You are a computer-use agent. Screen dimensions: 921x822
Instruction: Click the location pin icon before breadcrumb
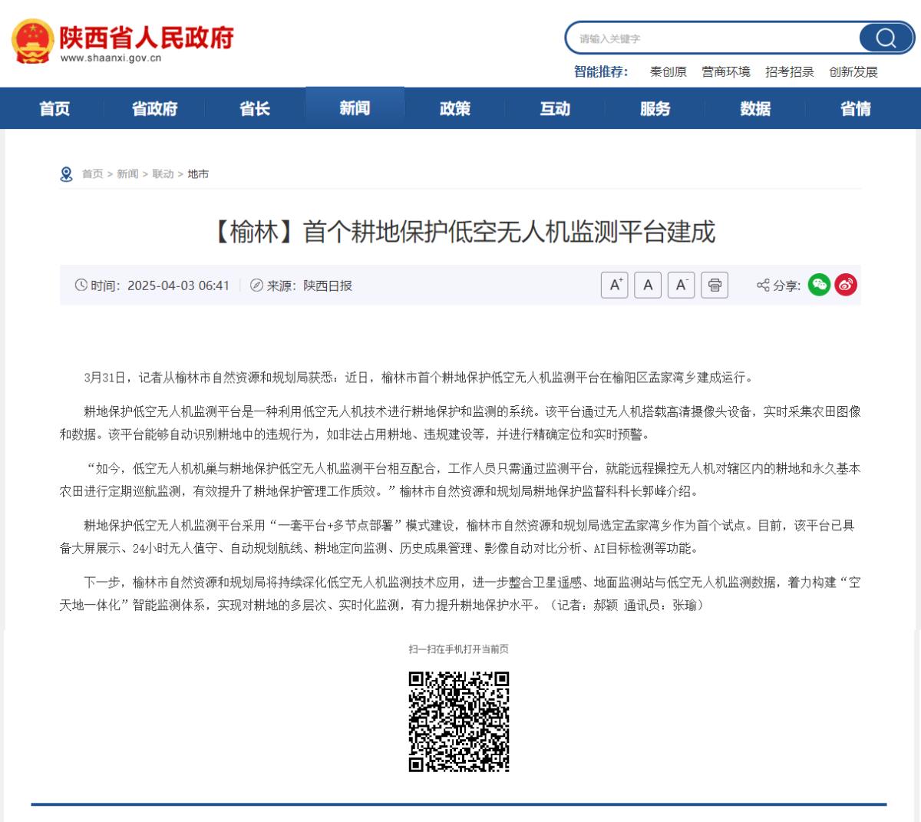64,173
